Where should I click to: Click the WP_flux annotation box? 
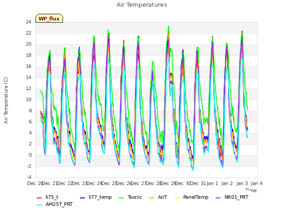[49, 18]
